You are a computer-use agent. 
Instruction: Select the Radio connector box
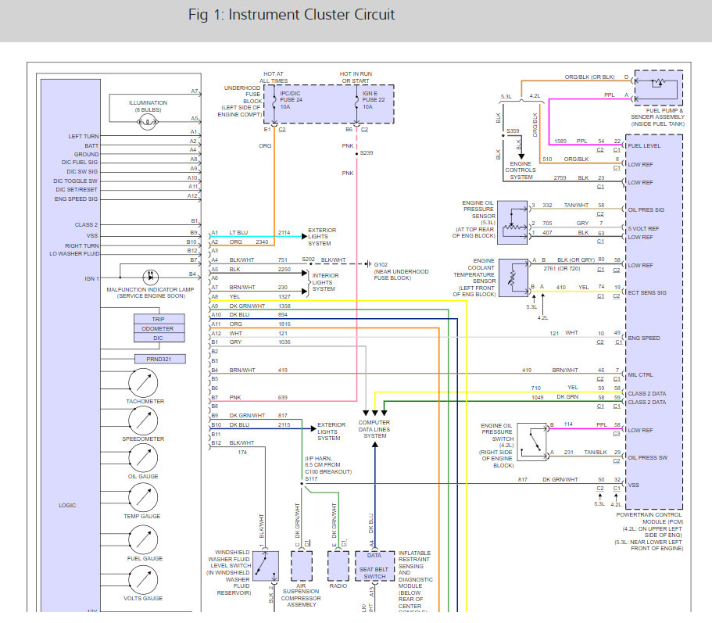coord(338,566)
